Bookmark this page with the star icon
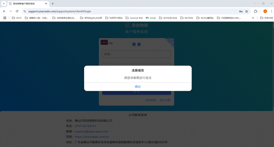The height and width of the screenshot is (147, 274). (x=246, y=11)
